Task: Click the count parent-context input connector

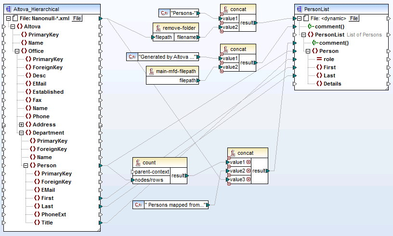Action: (133, 172)
